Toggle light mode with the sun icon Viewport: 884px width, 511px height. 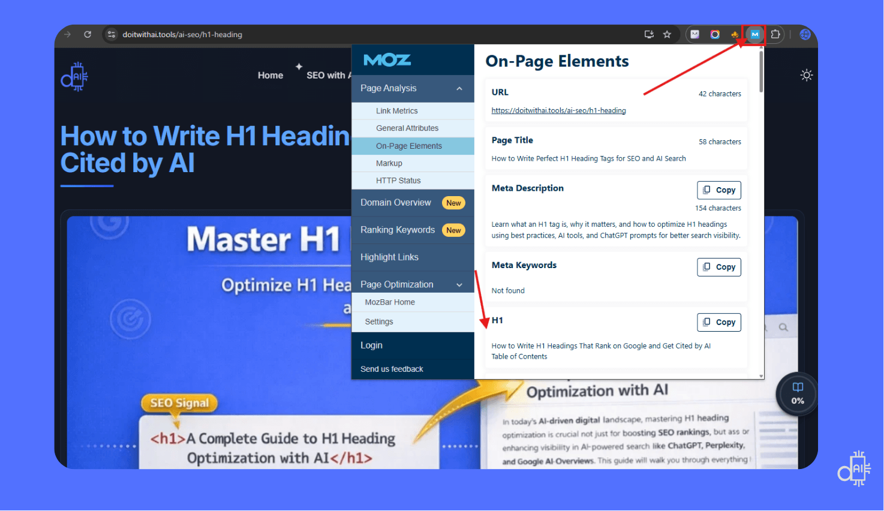[x=807, y=75]
